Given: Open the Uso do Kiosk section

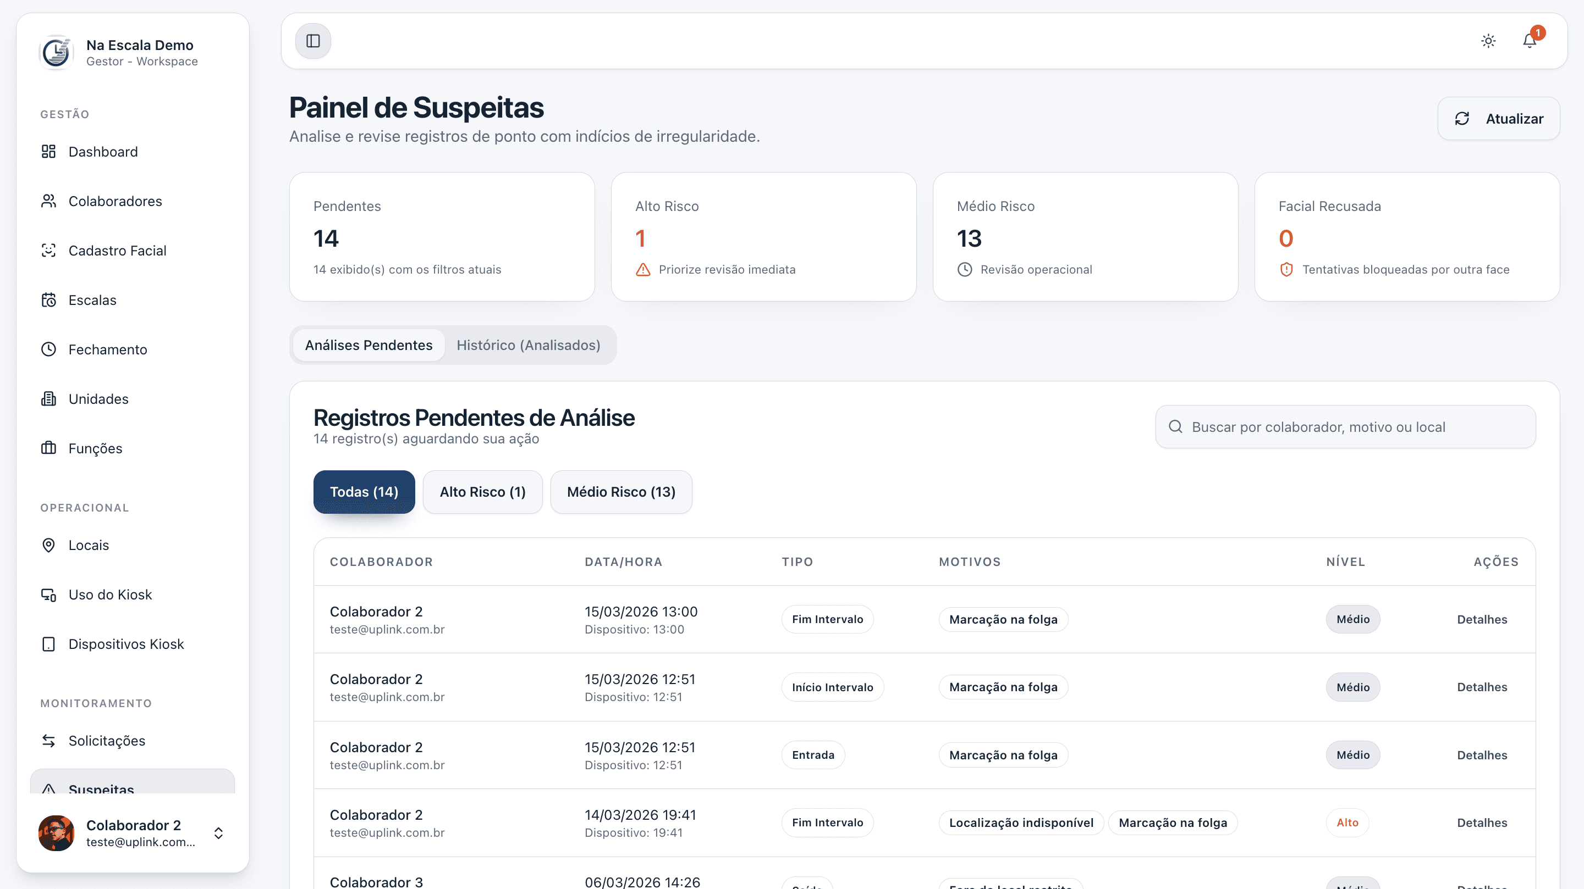Looking at the screenshot, I should [x=109, y=594].
